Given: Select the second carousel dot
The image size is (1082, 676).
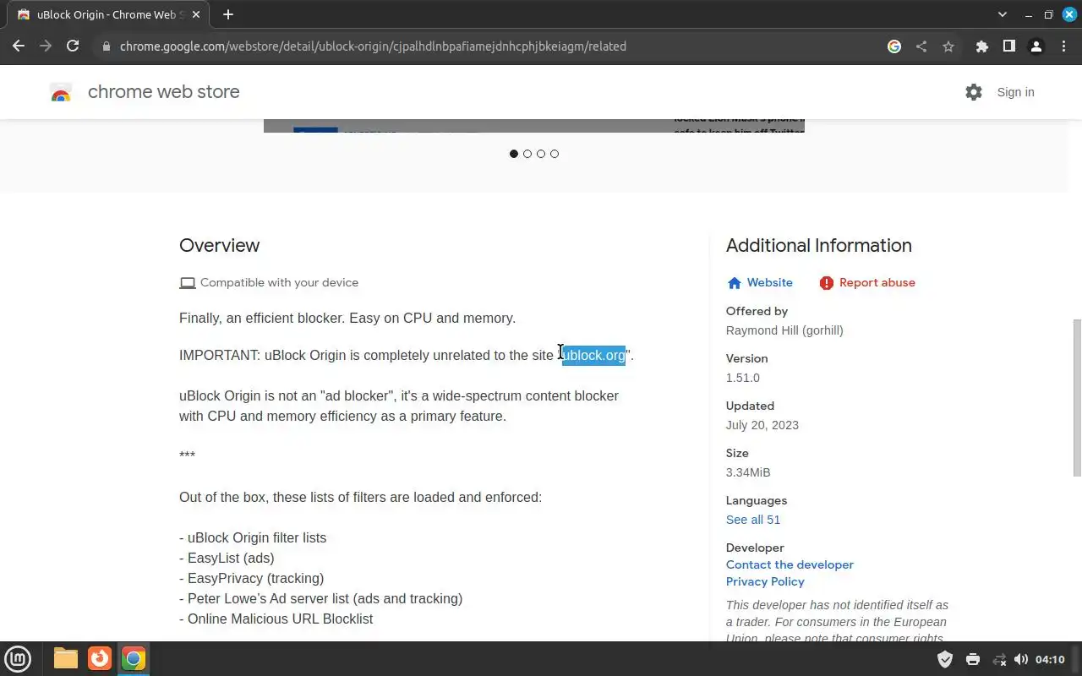Looking at the screenshot, I should [x=527, y=154].
